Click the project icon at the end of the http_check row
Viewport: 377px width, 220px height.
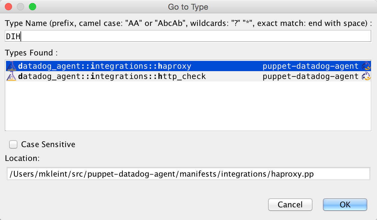coord(366,76)
